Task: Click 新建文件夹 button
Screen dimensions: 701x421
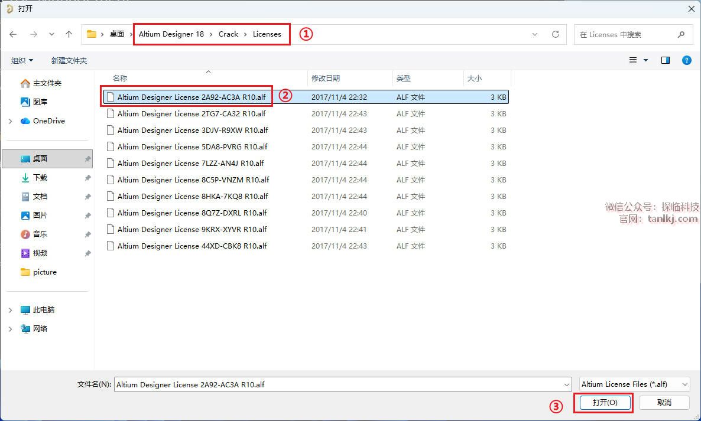Action: (x=69, y=60)
